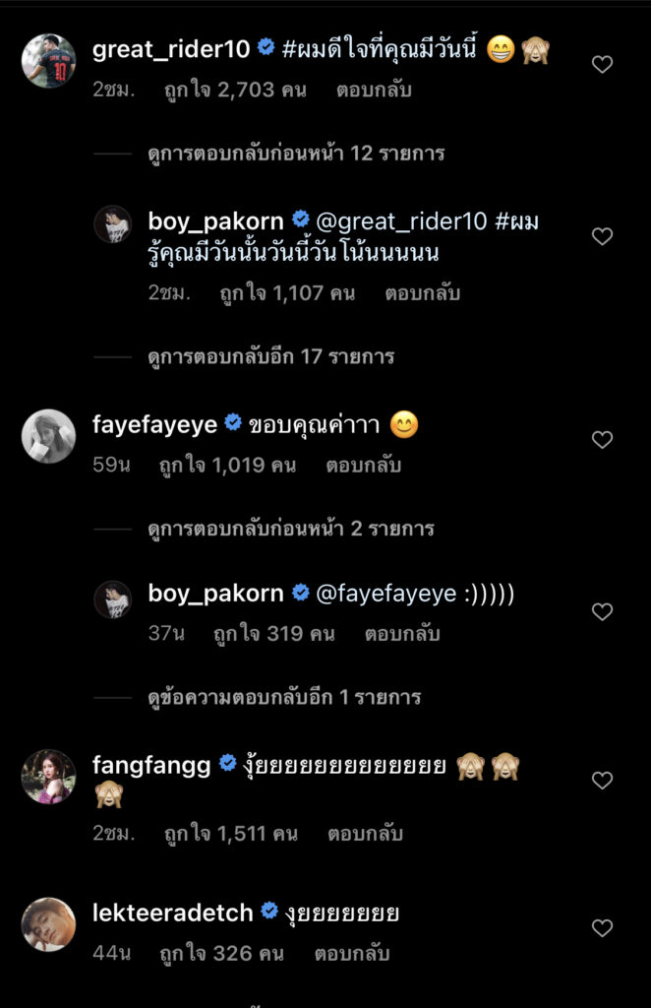This screenshot has height=1008, width=651.
Task: Open boy_pakorn's avatar in the first reply
Action: (112, 225)
